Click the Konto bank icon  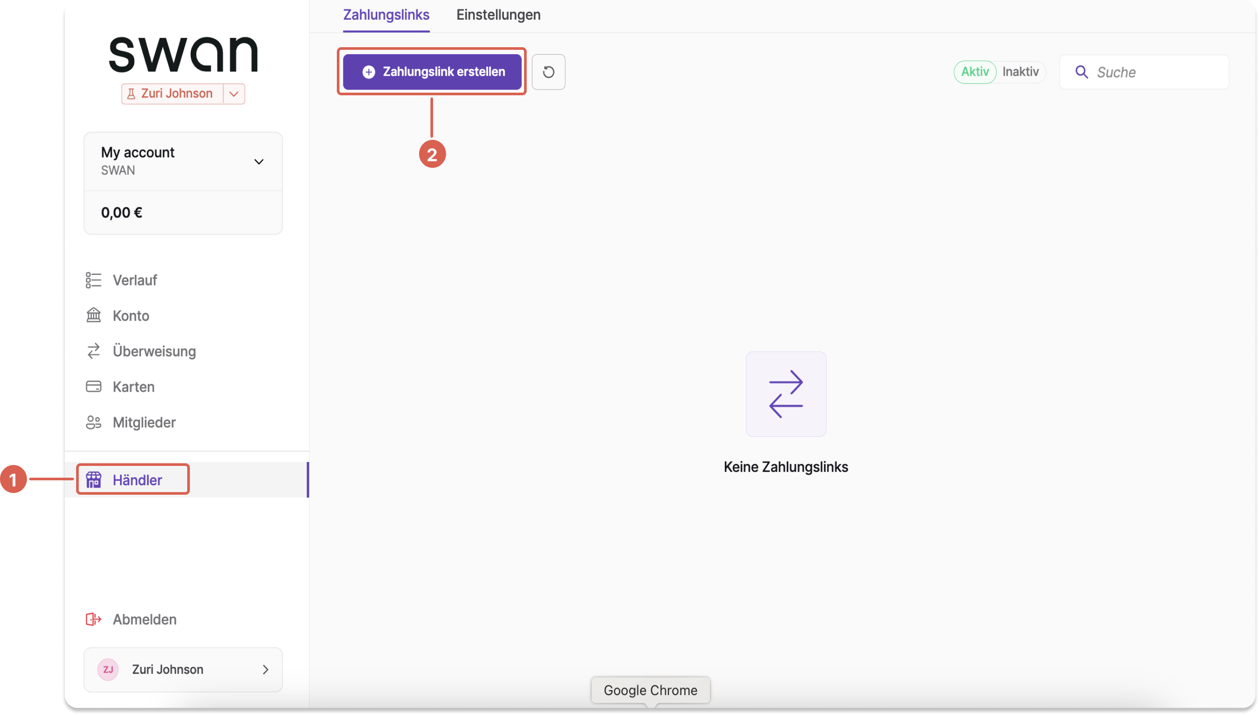(x=93, y=315)
